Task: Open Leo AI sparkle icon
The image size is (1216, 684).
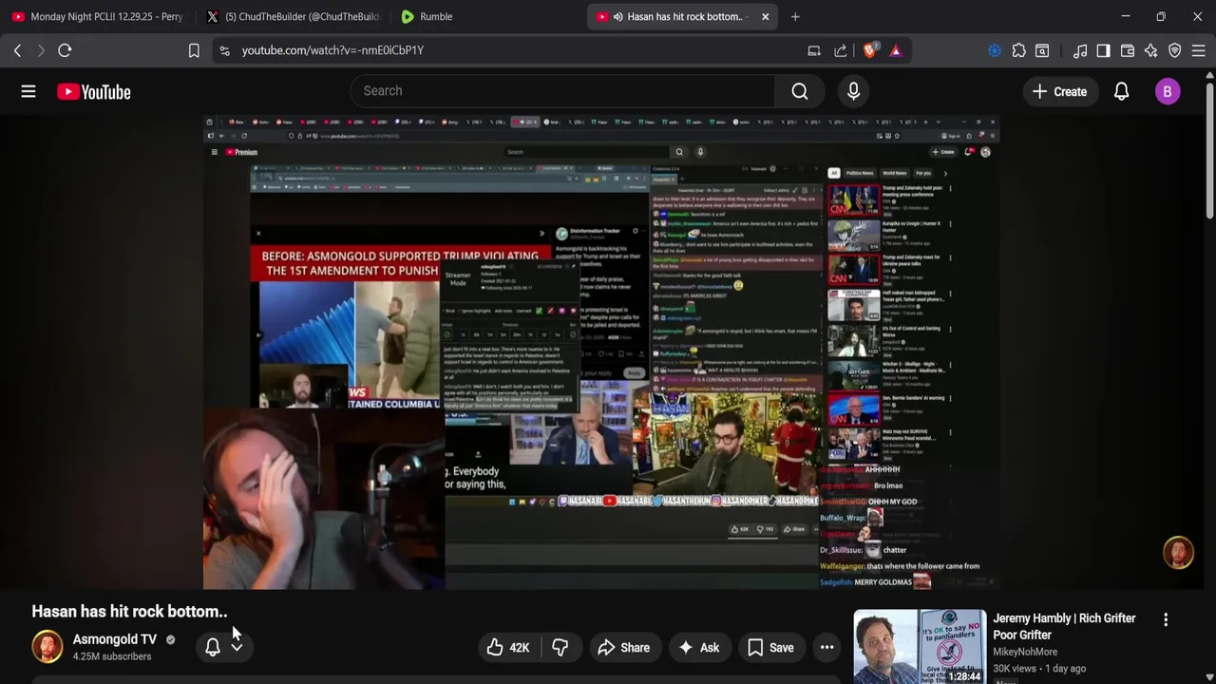Action: (x=1150, y=50)
